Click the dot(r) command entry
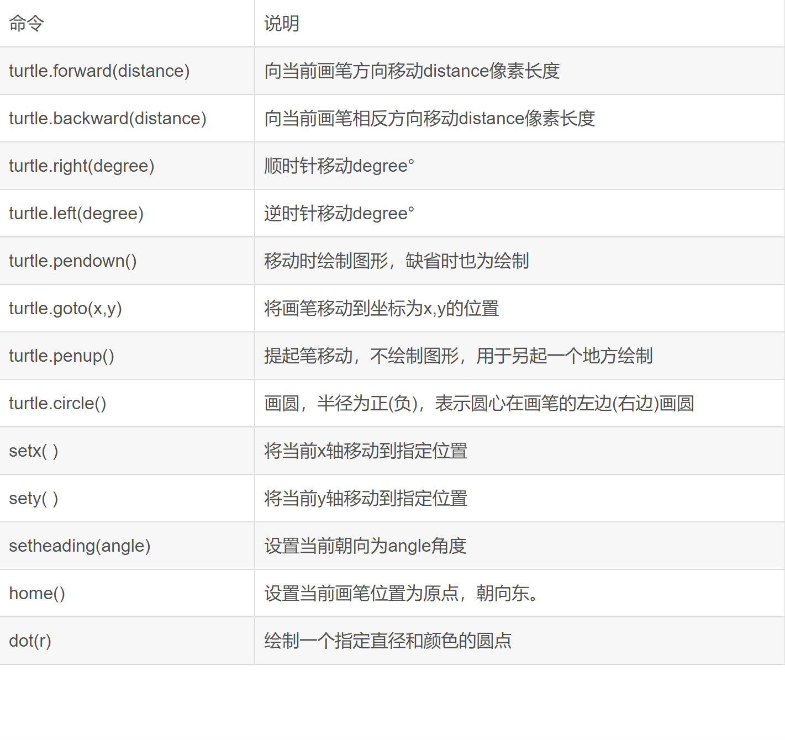The image size is (785, 740). [x=30, y=641]
